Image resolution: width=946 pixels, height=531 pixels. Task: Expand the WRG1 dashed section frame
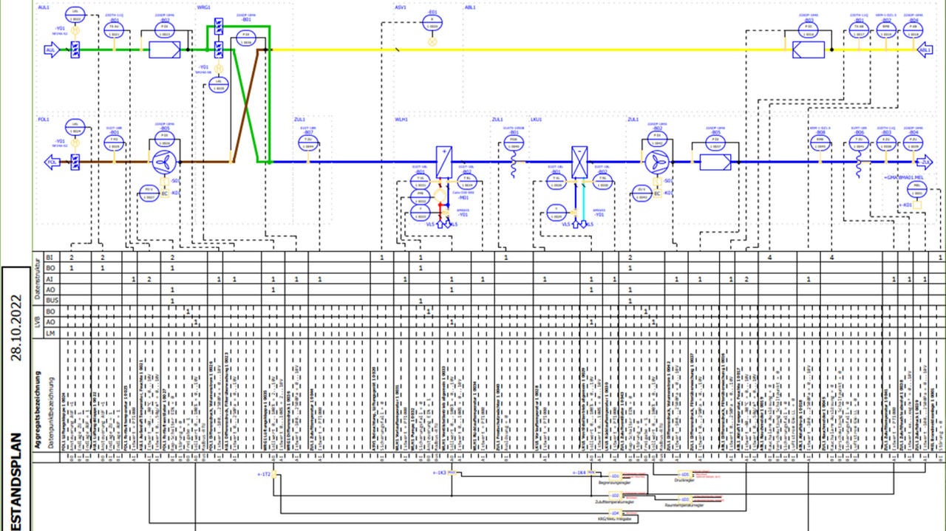pos(205,7)
